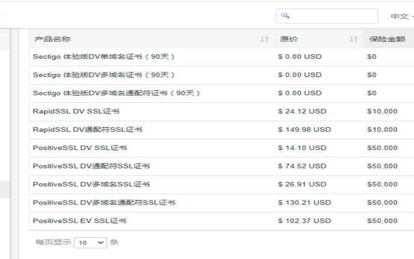
Task: Click price $ 130.21 USD
Action: (x=304, y=203)
